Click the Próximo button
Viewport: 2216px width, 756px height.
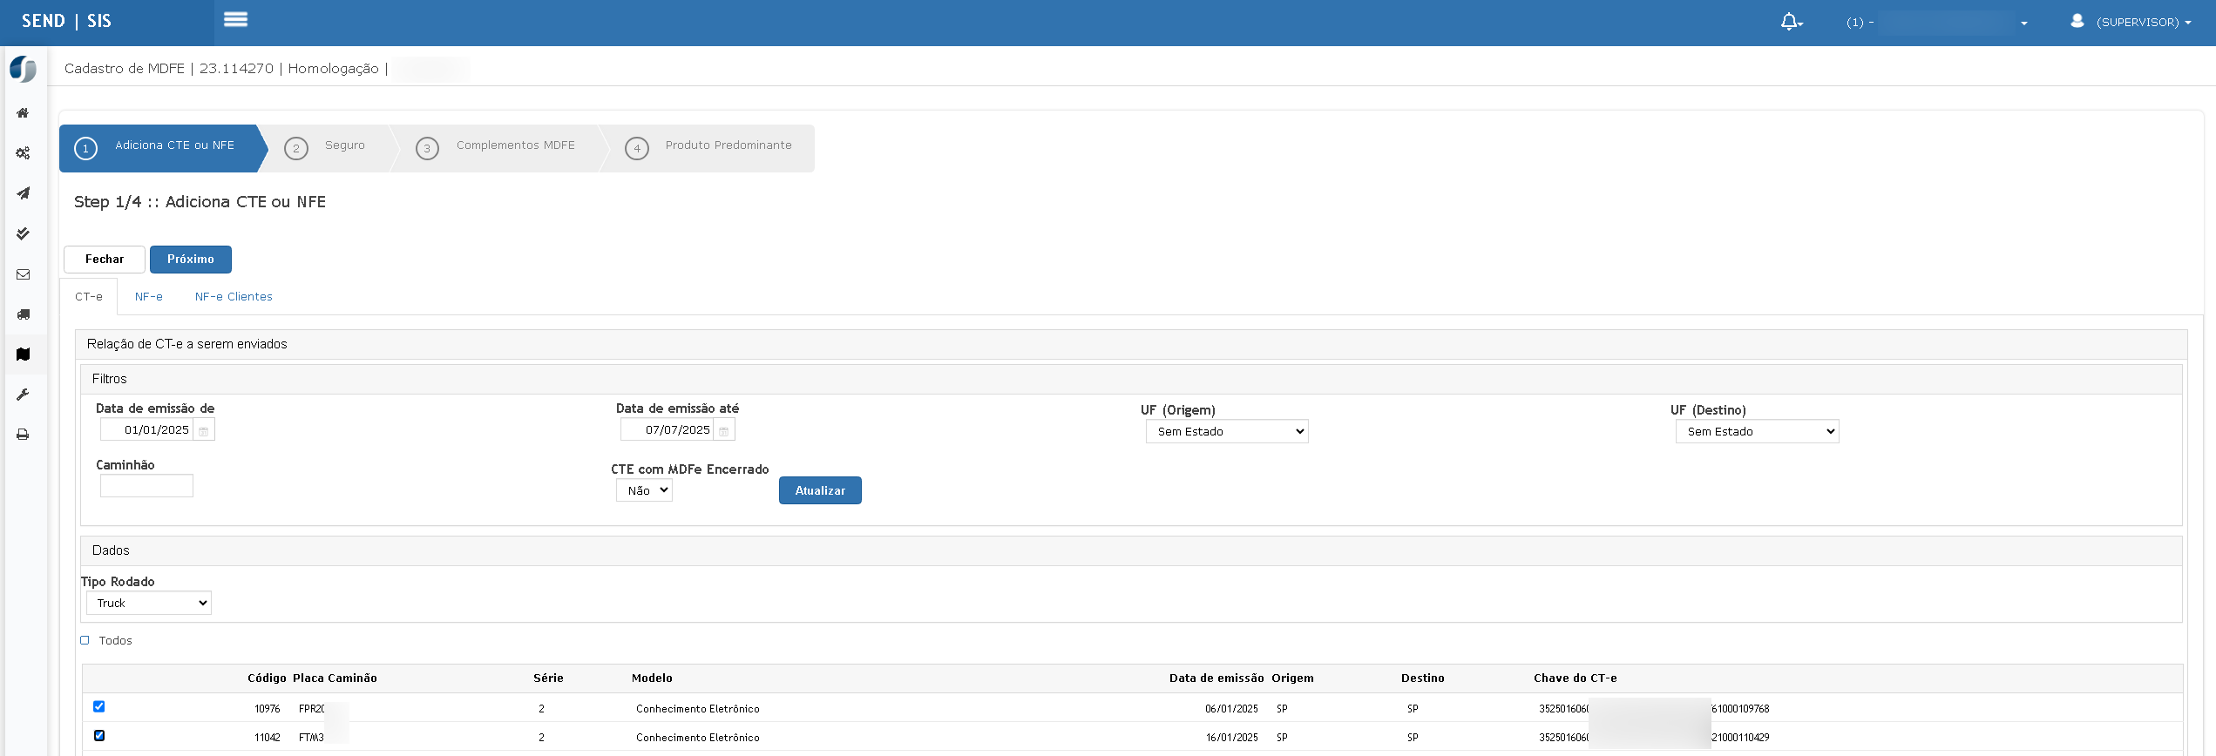click(191, 260)
